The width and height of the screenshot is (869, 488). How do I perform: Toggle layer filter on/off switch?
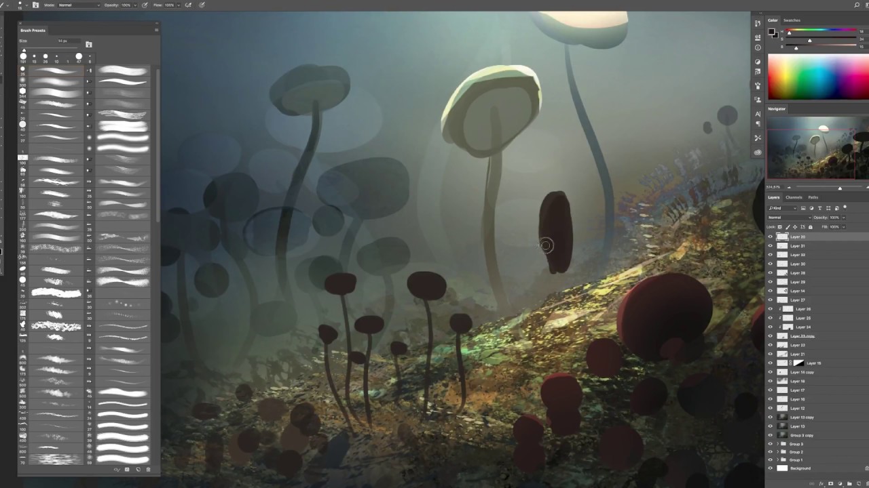point(845,207)
